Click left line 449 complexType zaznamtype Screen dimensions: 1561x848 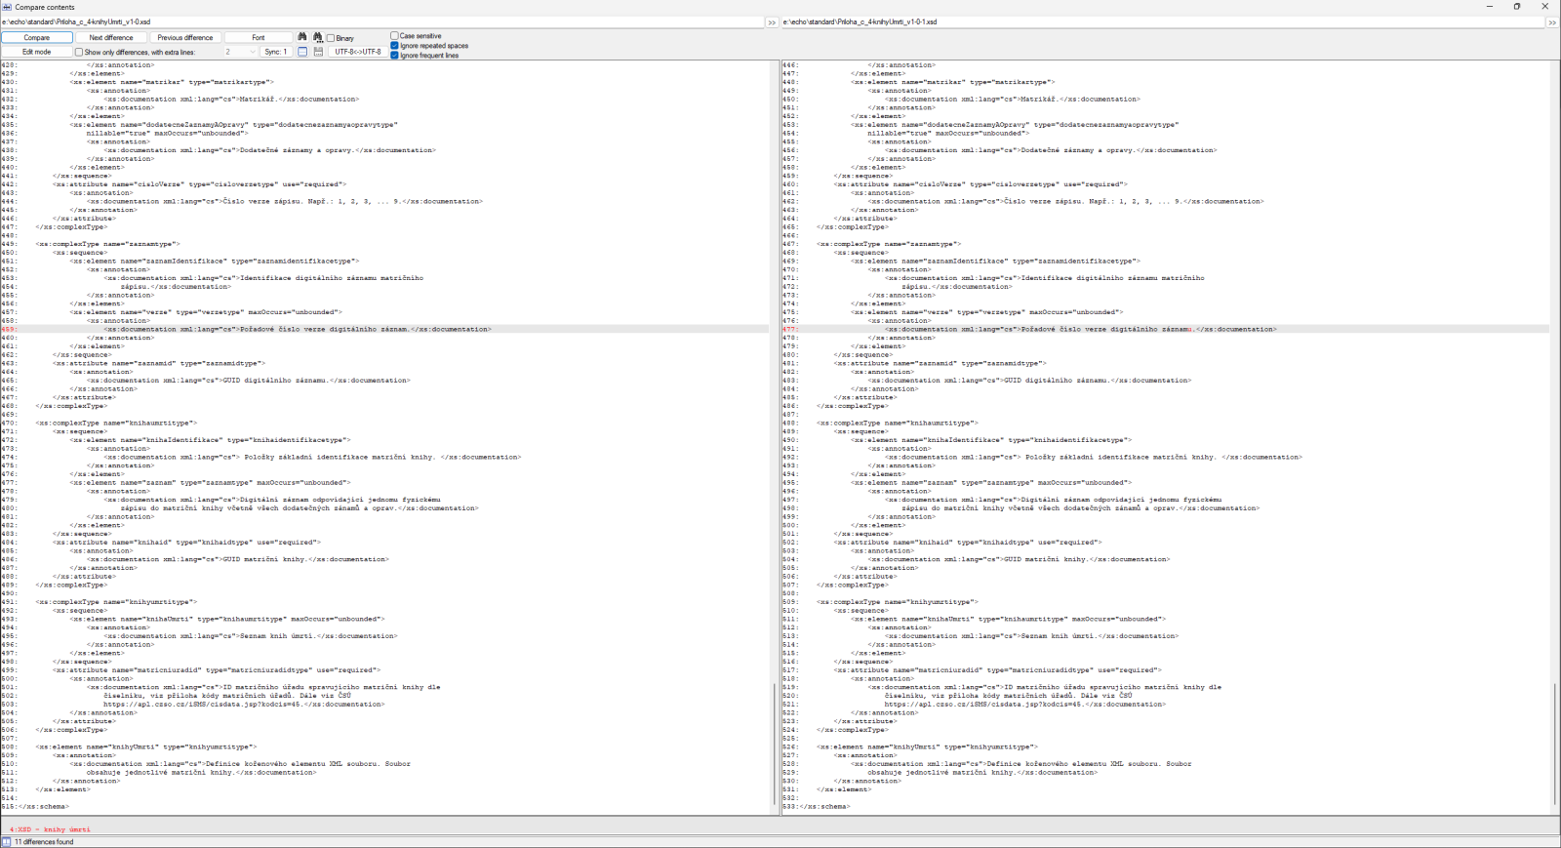tap(107, 244)
